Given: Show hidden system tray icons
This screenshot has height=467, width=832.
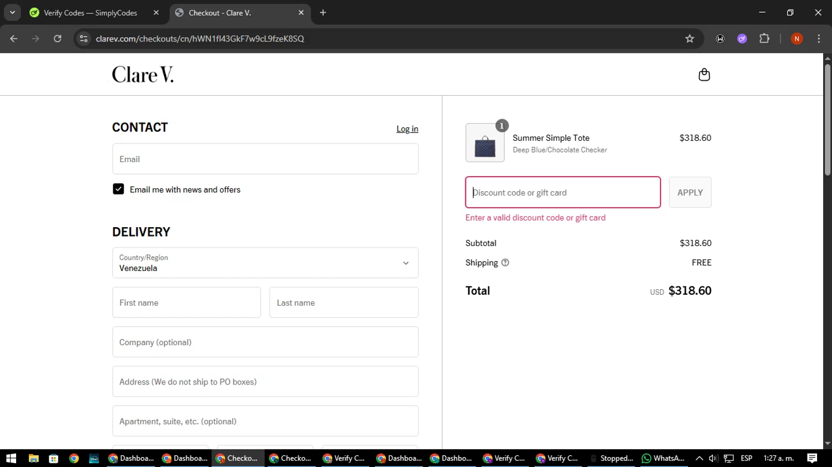Looking at the screenshot, I should [699, 458].
